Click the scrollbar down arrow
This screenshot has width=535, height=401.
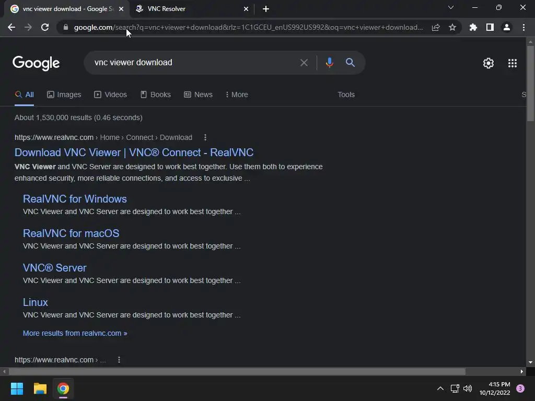[x=530, y=362]
